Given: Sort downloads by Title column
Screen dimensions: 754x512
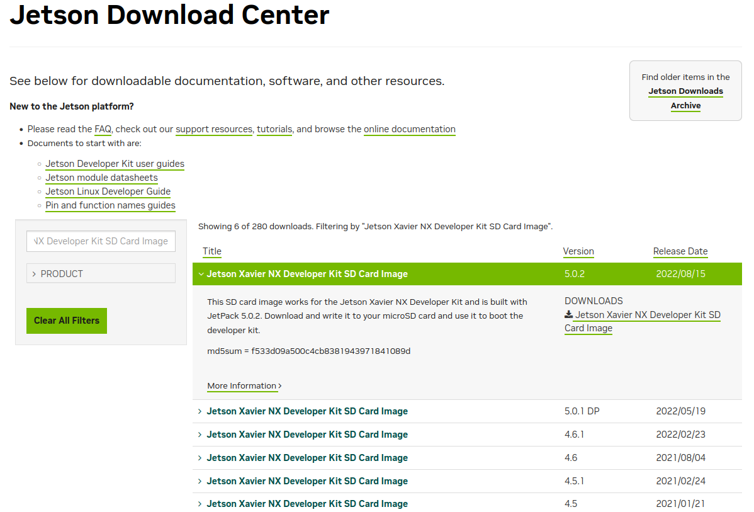Looking at the screenshot, I should [x=212, y=251].
